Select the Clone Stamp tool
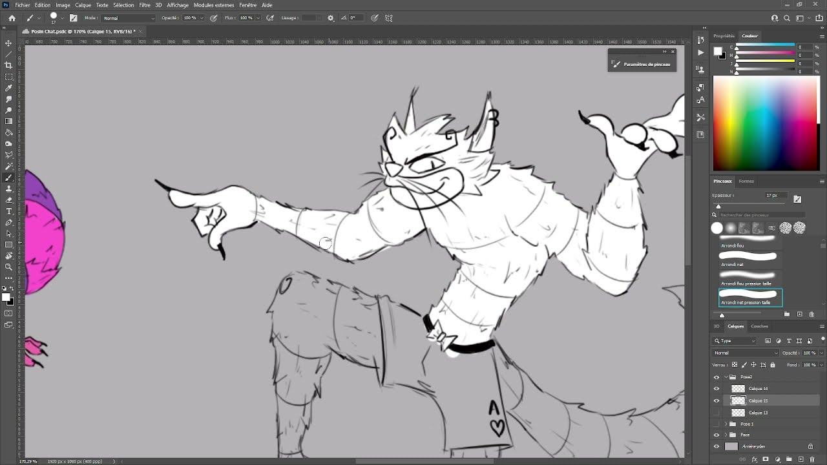The height and width of the screenshot is (465, 827). (8, 189)
